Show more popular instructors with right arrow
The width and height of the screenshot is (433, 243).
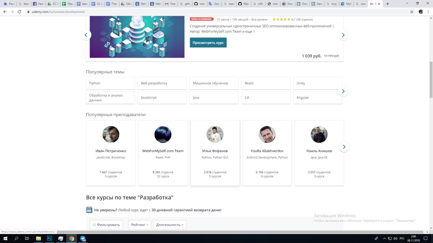[x=344, y=147]
